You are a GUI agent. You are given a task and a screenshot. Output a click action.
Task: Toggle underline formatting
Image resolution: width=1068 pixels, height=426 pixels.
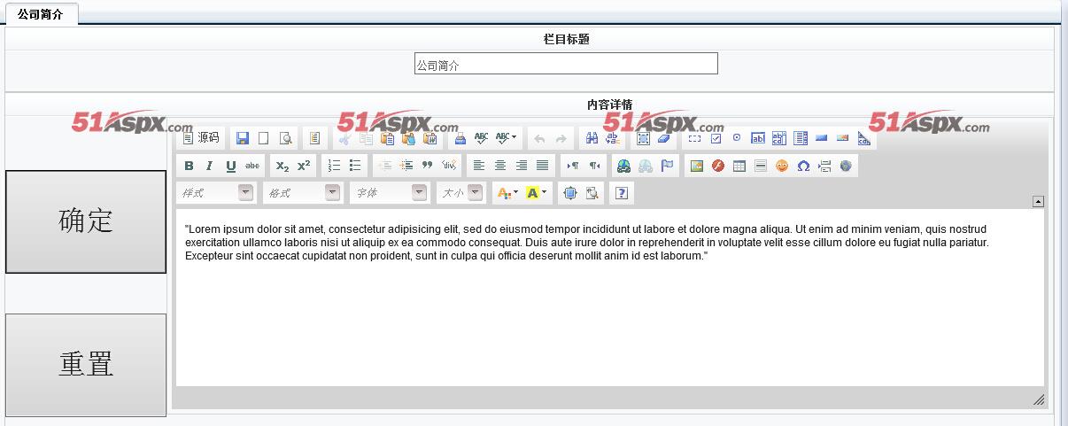tap(231, 166)
